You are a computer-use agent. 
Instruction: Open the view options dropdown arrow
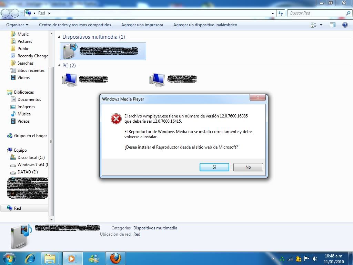coord(321,25)
